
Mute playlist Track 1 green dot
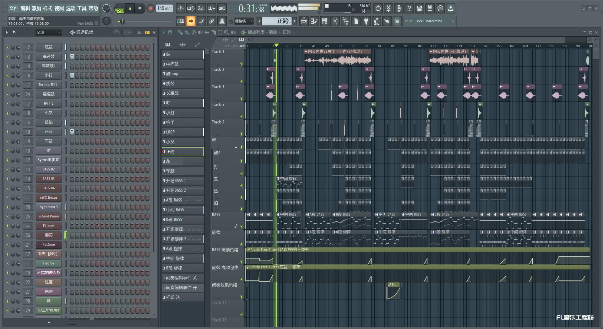241,64
